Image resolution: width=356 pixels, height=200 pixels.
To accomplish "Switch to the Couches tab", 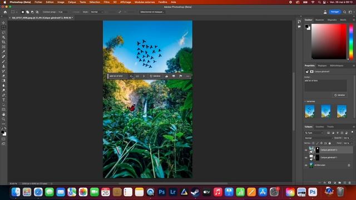I will coord(320,127).
